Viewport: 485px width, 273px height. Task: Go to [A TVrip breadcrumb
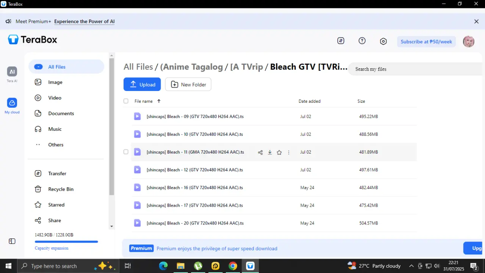246,67
